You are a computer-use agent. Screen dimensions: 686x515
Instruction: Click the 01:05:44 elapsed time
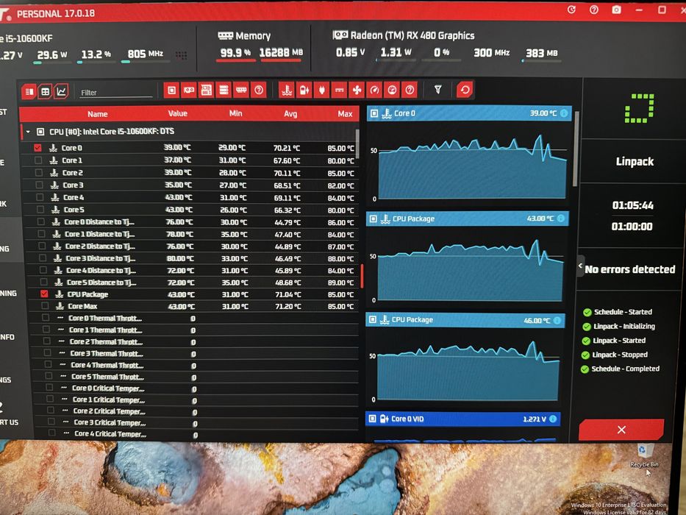click(632, 205)
